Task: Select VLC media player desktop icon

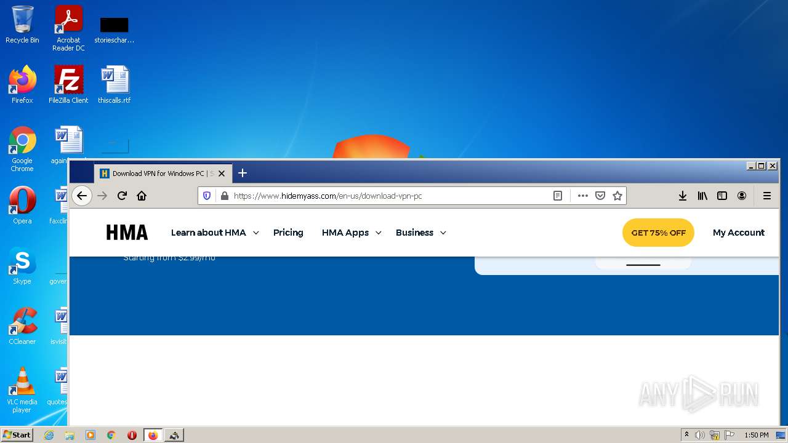Action: click(22, 390)
